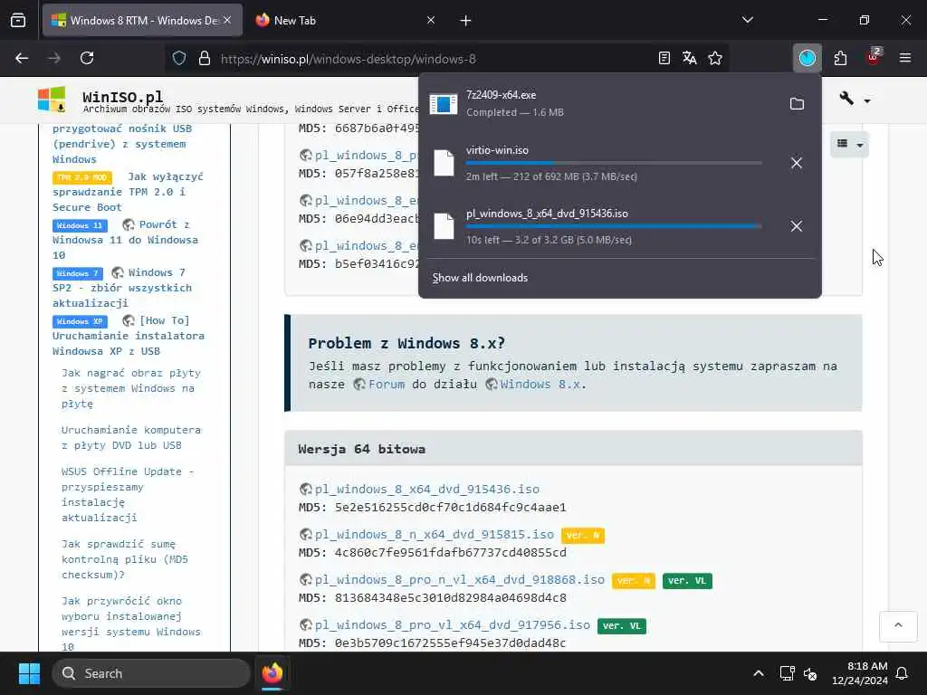This screenshot has width=927, height=695.
Task: Open Uruchamianie instalatora Windowsa XP z USB
Action: coord(129,336)
